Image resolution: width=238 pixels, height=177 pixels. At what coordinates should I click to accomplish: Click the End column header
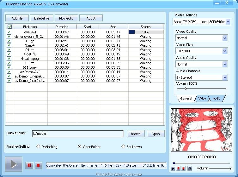coord(113,27)
